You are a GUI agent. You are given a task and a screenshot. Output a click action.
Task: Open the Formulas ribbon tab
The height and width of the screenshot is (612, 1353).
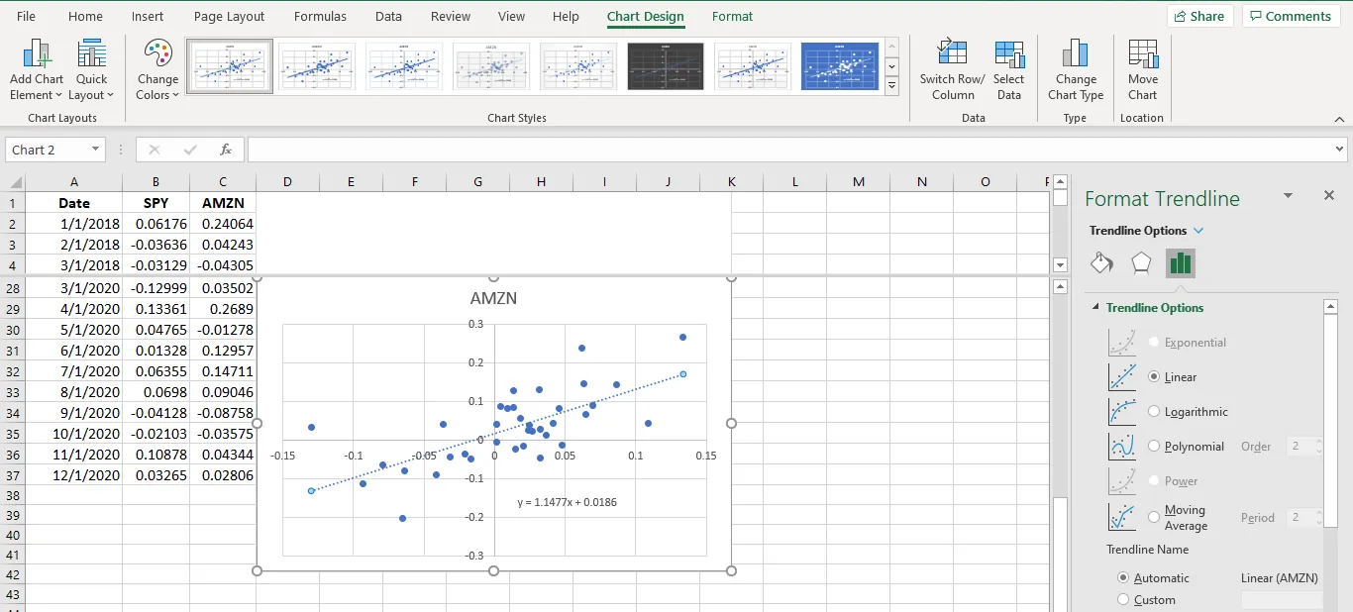tap(320, 16)
